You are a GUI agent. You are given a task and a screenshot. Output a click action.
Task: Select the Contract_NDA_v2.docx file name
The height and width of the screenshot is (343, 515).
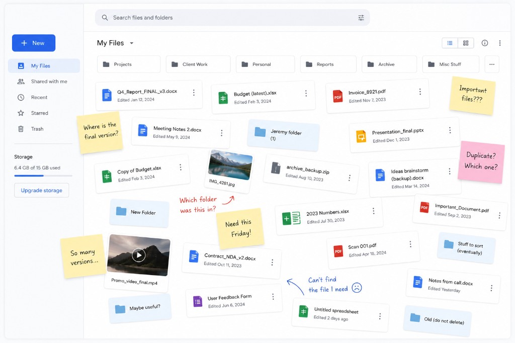pyautogui.click(x=230, y=256)
